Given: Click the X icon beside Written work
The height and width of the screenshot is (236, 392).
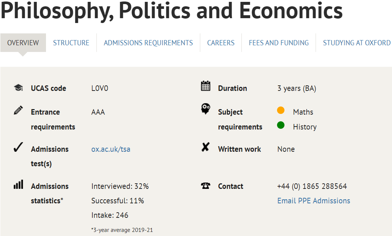Looking at the screenshot, I should click(x=205, y=148).
